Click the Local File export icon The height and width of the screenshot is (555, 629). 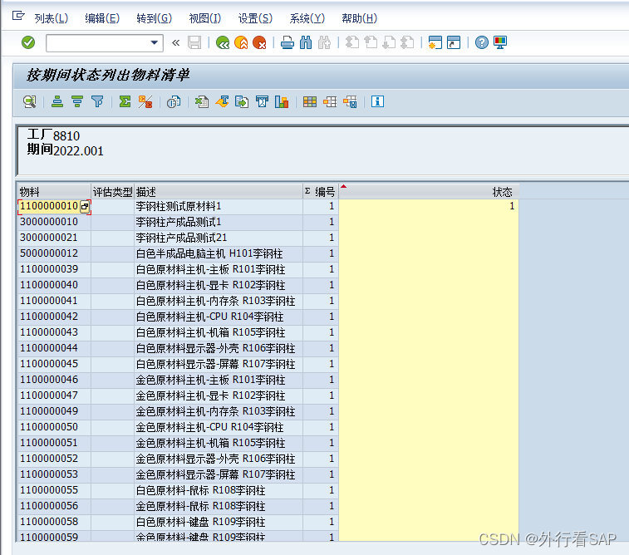tap(242, 102)
